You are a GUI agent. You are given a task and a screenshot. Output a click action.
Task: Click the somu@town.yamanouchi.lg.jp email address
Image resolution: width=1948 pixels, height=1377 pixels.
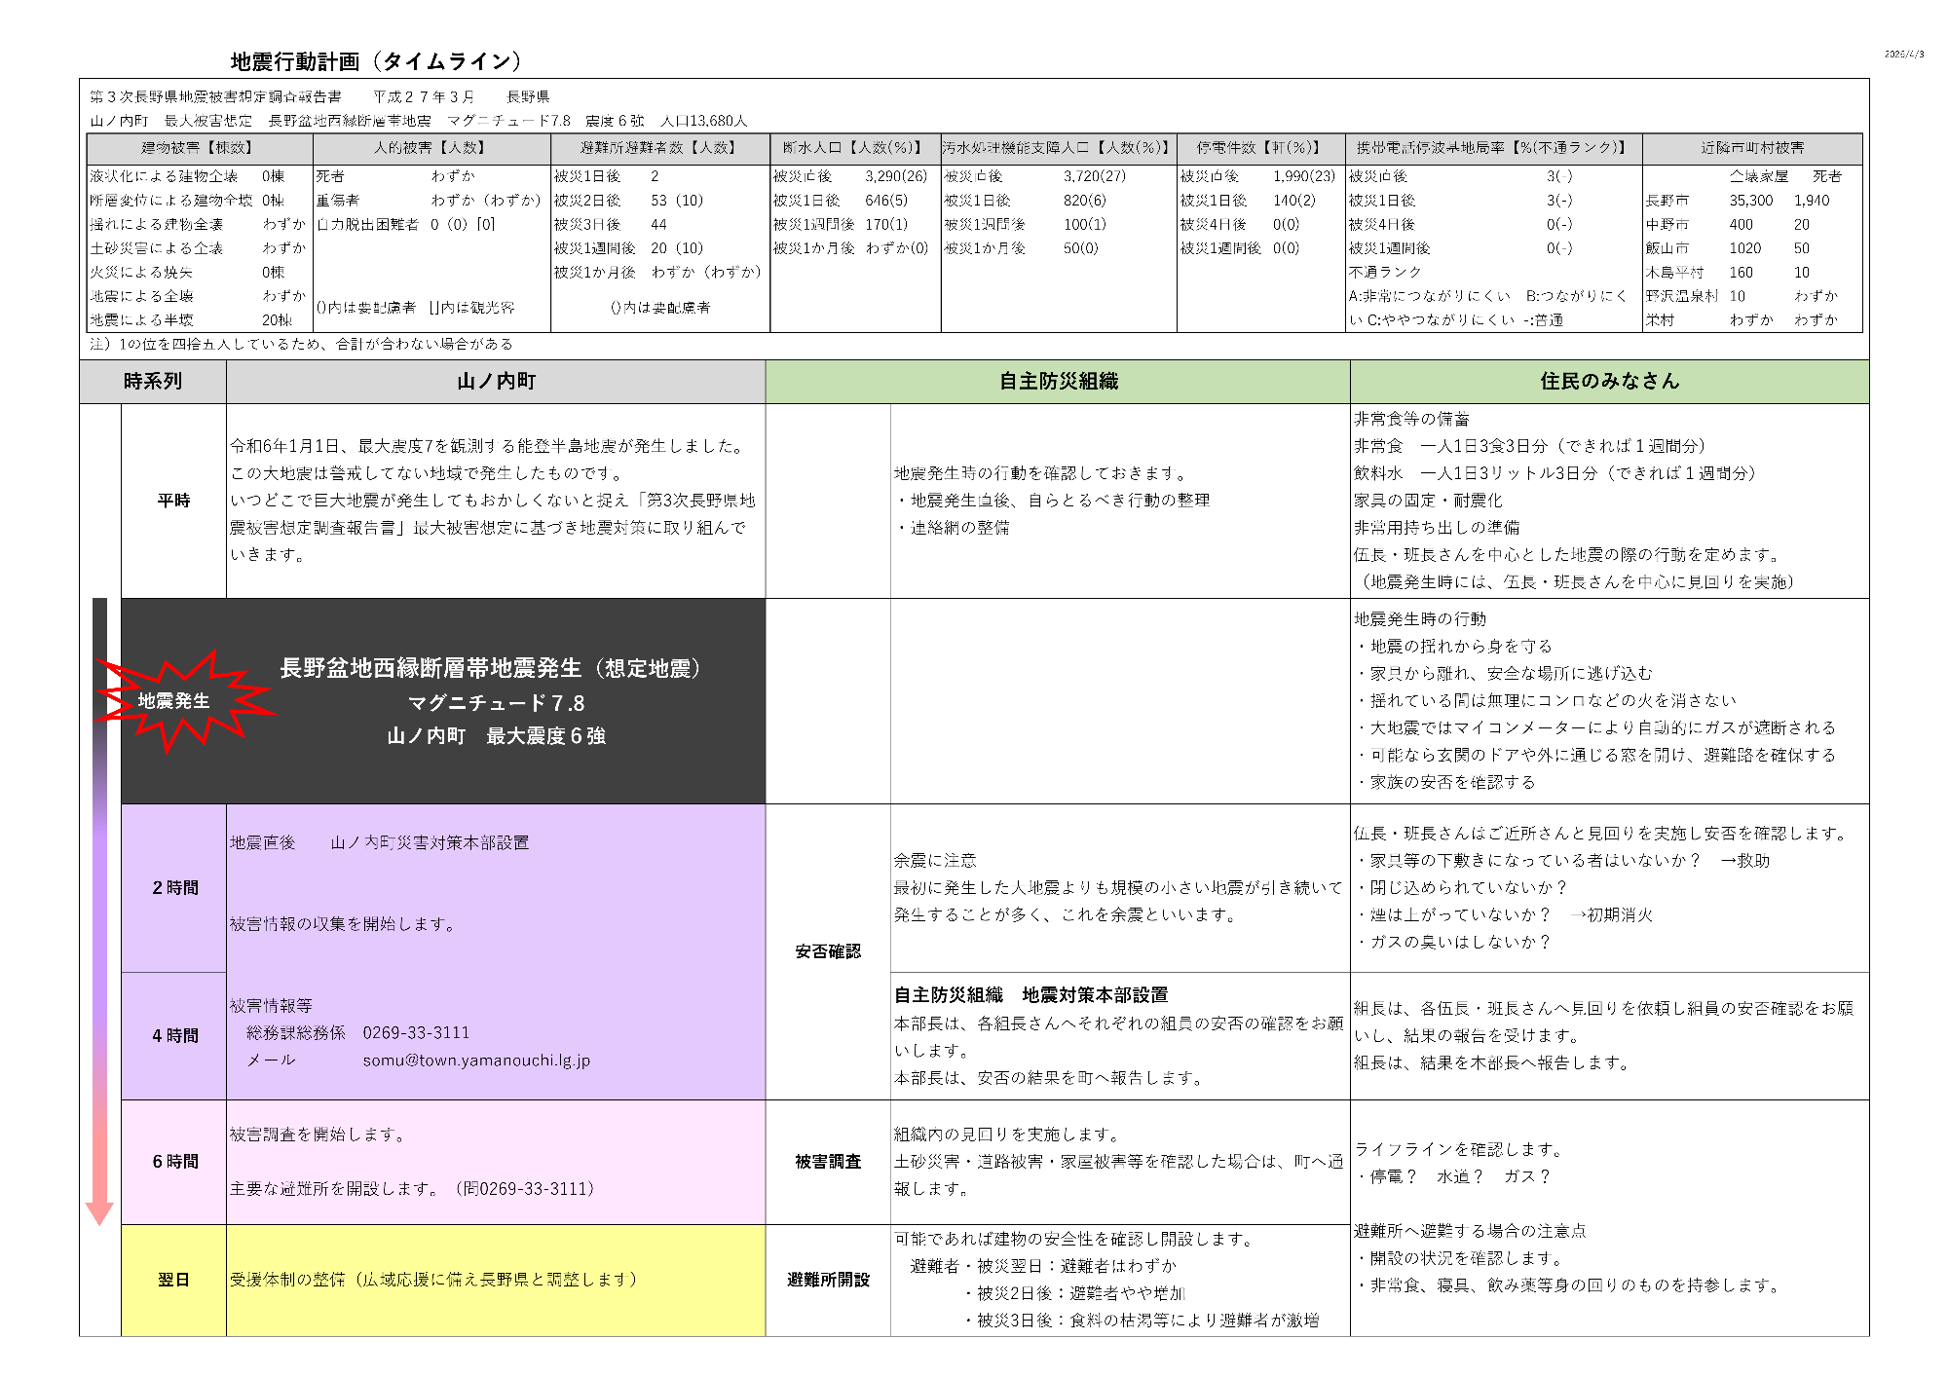476,1061
